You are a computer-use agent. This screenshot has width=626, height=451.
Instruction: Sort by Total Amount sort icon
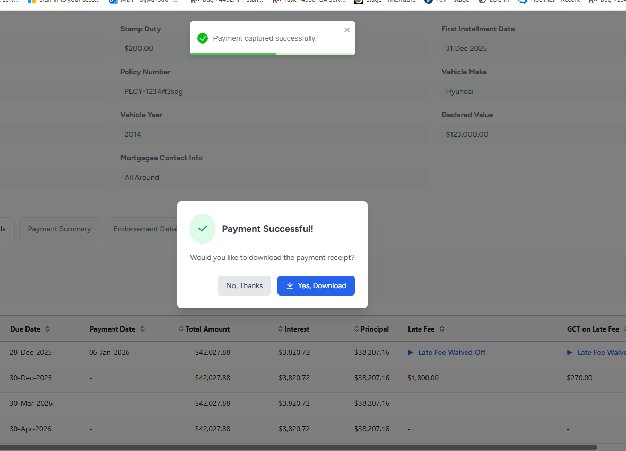pyautogui.click(x=181, y=329)
